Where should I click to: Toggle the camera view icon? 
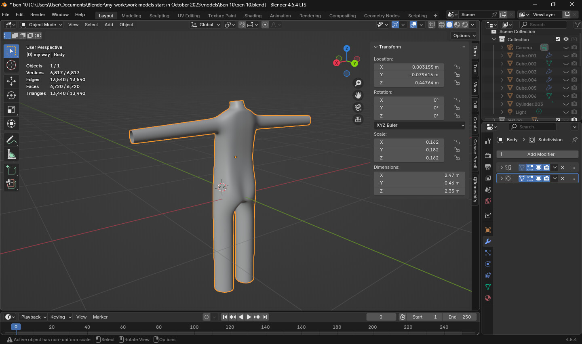pyautogui.click(x=358, y=107)
